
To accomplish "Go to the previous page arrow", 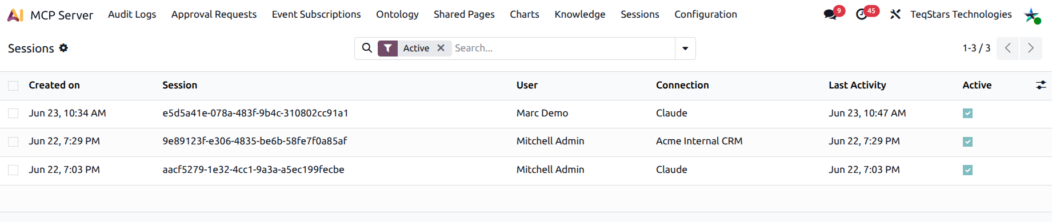I will coord(1008,48).
